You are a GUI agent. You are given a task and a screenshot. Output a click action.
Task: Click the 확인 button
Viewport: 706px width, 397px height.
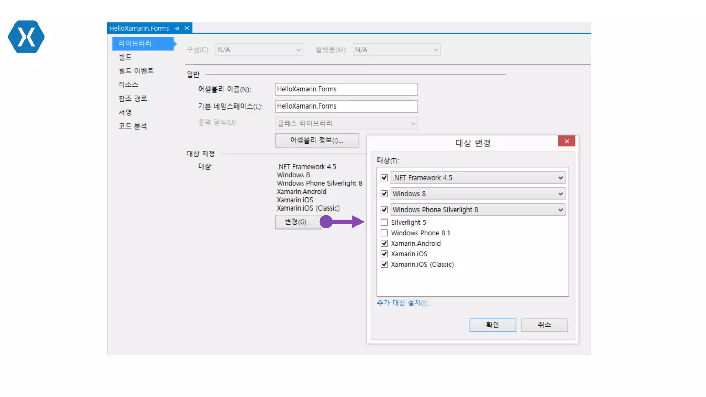492,325
